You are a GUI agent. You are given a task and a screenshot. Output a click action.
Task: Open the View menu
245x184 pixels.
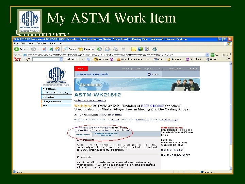coord(31,43)
